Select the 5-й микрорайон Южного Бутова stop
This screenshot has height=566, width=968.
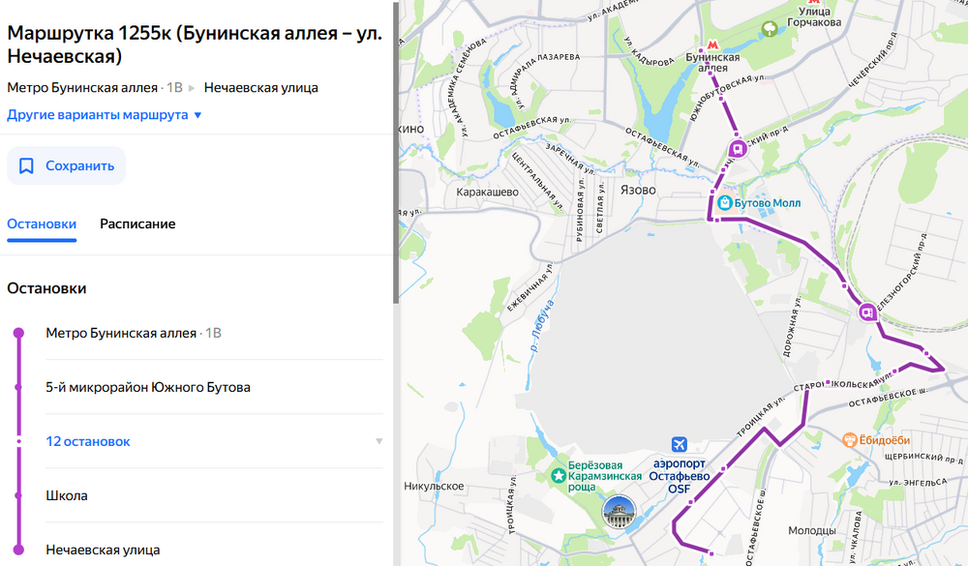[148, 387]
